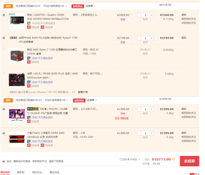Switch to the 我的关注 tab
205x175 pixels.
[37, 172]
